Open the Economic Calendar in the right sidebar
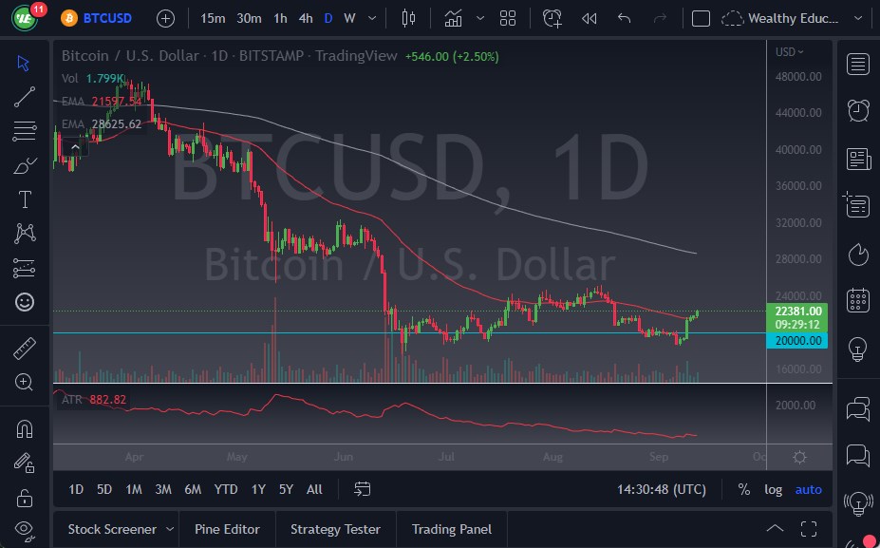 point(857,299)
